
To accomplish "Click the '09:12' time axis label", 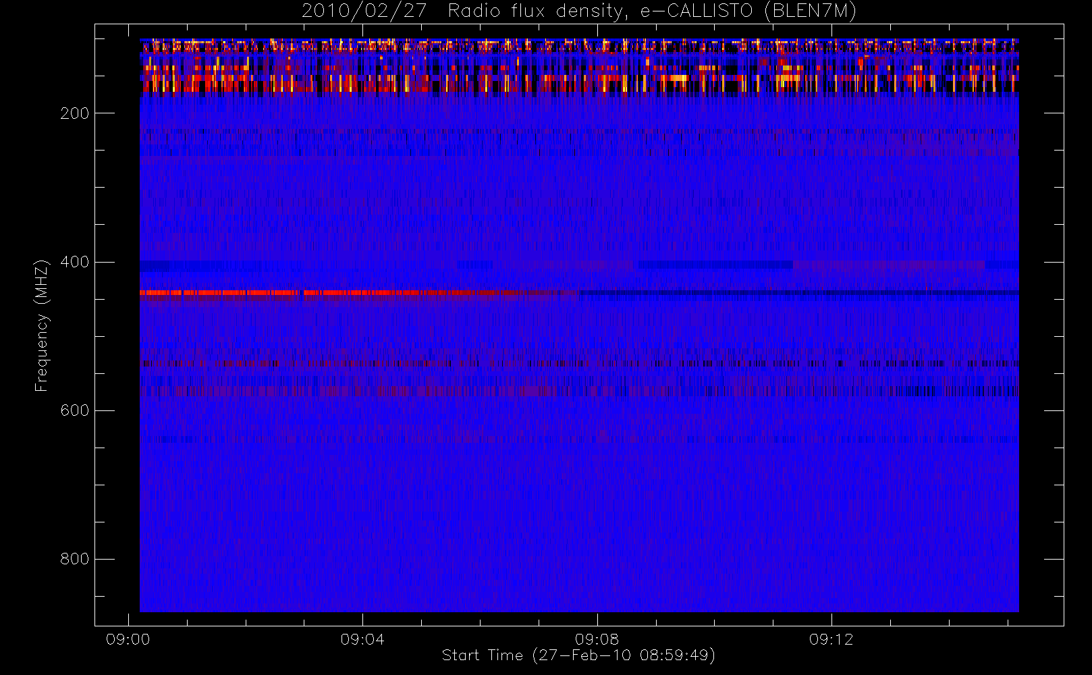I will coord(831,639).
